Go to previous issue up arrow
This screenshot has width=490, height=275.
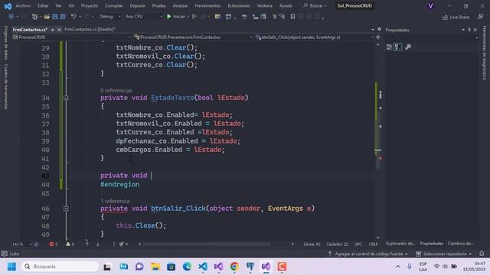pyautogui.click(x=87, y=244)
